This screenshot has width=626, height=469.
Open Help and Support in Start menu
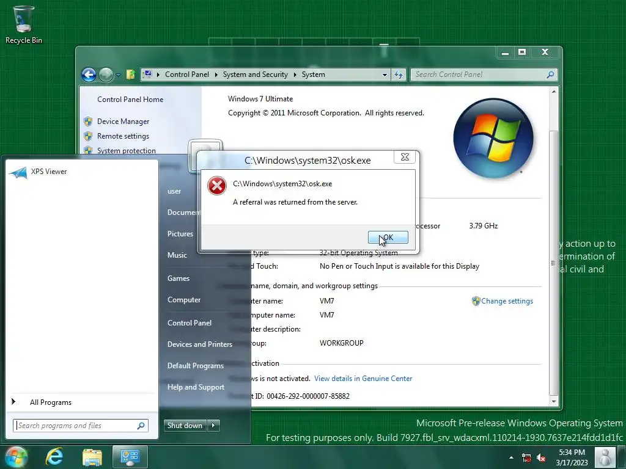[x=196, y=387]
